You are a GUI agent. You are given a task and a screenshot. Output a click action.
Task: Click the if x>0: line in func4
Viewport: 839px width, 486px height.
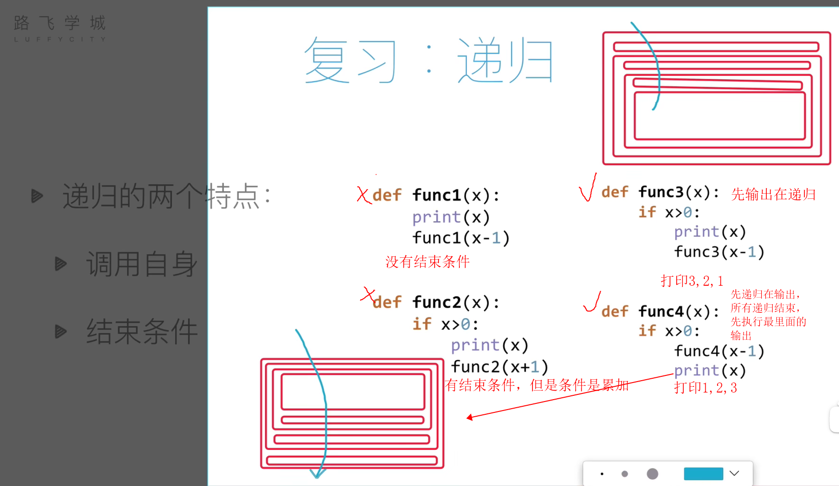669,331
